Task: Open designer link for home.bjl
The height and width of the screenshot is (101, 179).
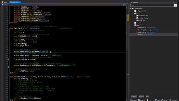Action: 148,35
